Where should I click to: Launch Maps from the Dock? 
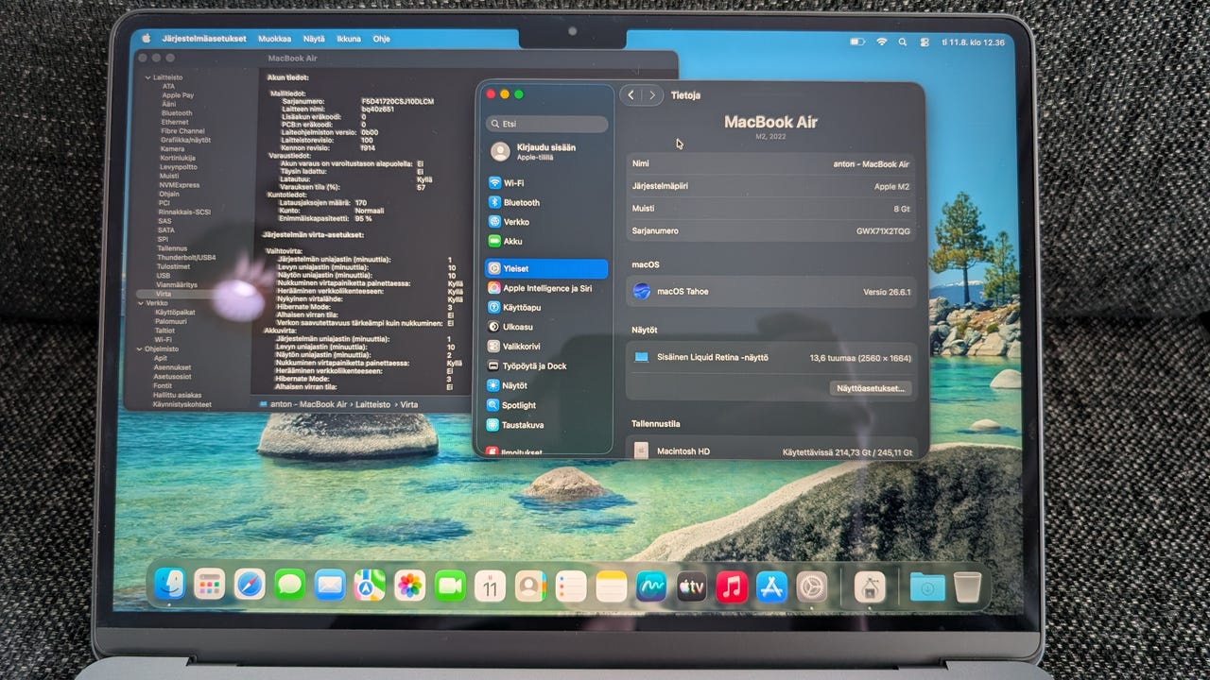coord(370,586)
